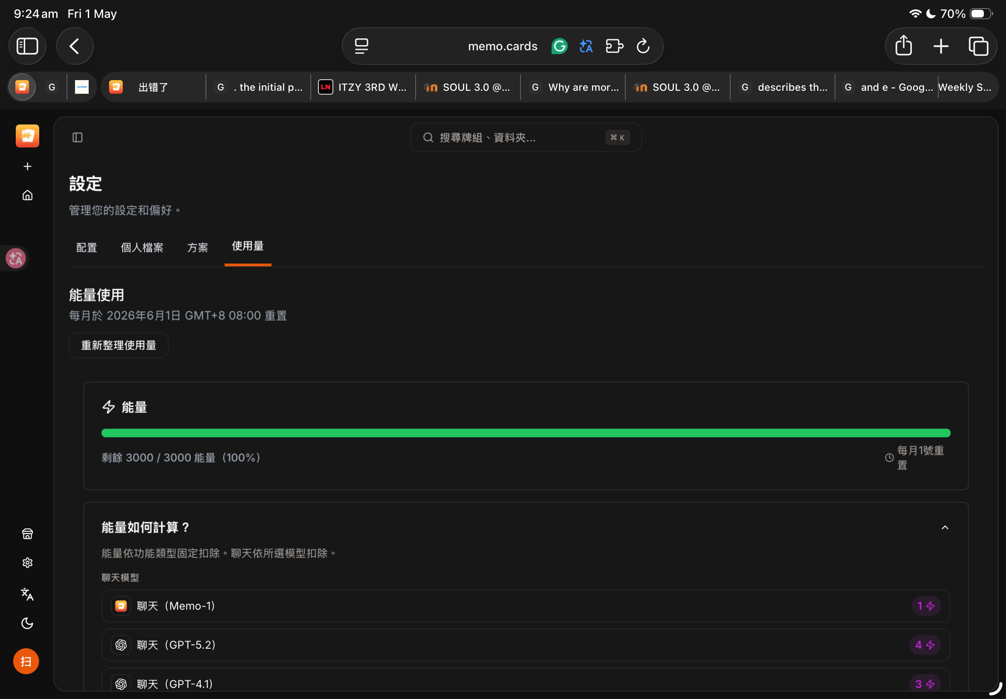Click the Grammarly extension icon

pos(559,46)
